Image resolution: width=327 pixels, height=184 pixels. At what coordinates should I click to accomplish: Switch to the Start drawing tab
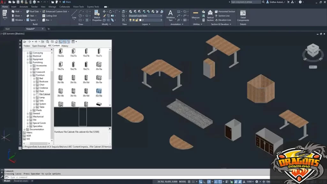[x=8, y=29]
